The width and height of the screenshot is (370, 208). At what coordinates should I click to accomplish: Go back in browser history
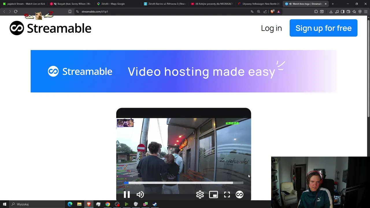coord(4,12)
